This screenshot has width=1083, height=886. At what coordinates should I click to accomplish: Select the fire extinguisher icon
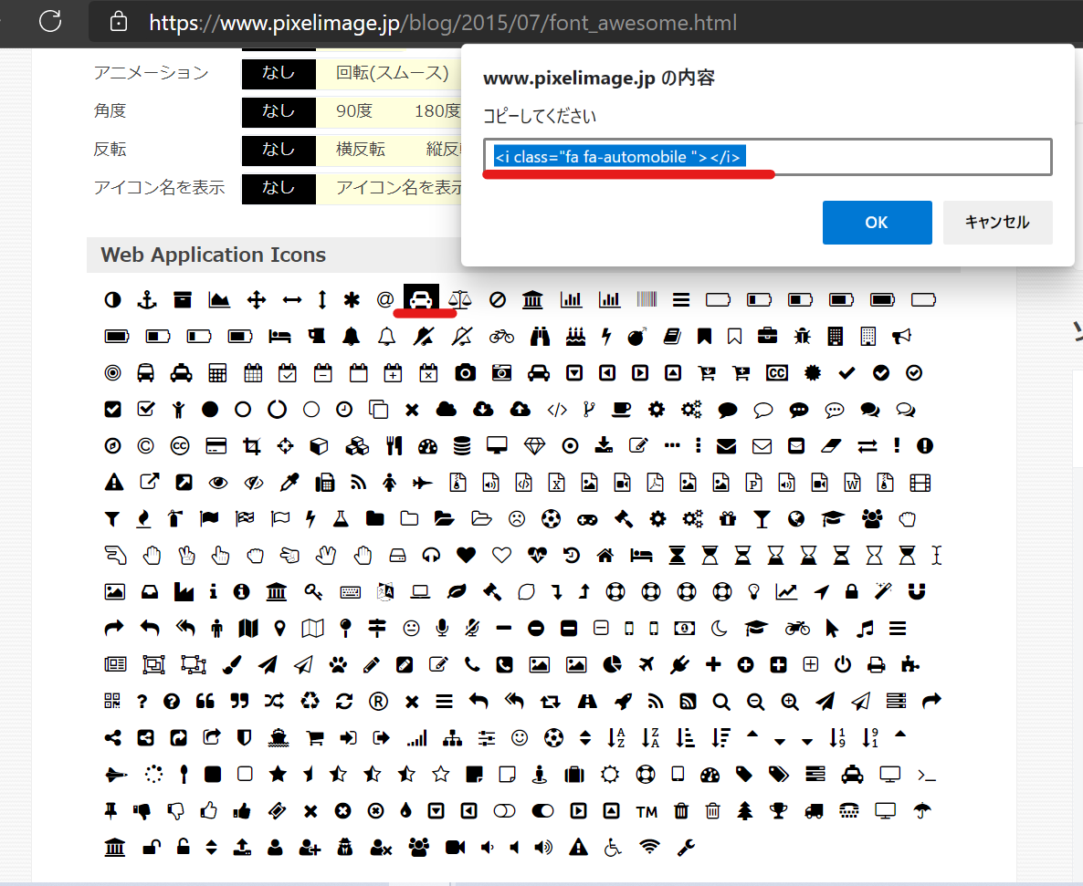tap(174, 519)
